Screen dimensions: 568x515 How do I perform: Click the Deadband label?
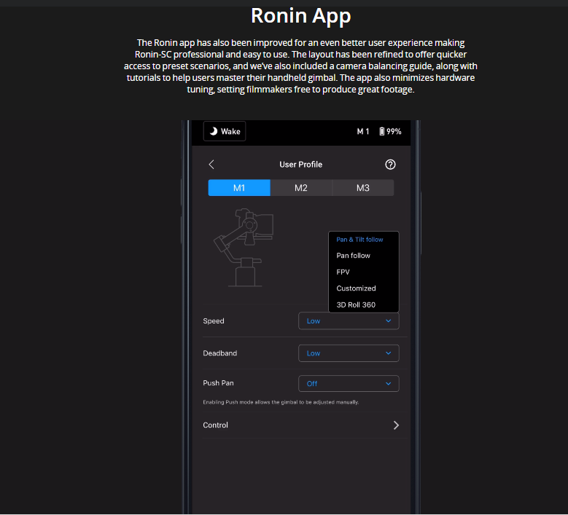pos(220,353)
